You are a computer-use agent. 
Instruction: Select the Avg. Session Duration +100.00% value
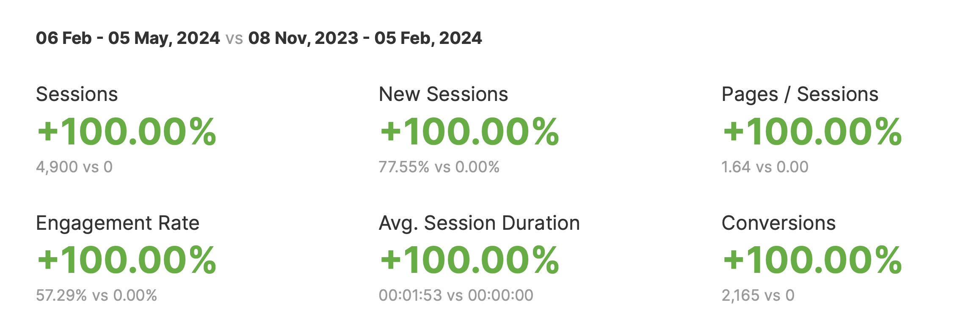pyautogui.click(x=470, y=260)
